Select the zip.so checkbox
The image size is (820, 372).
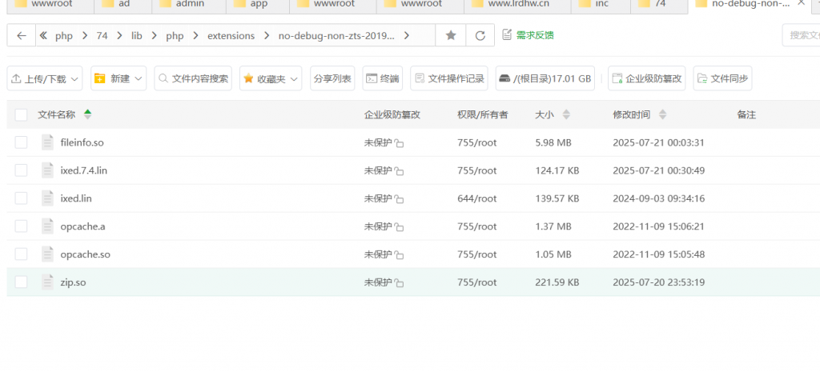click(21, 282)
